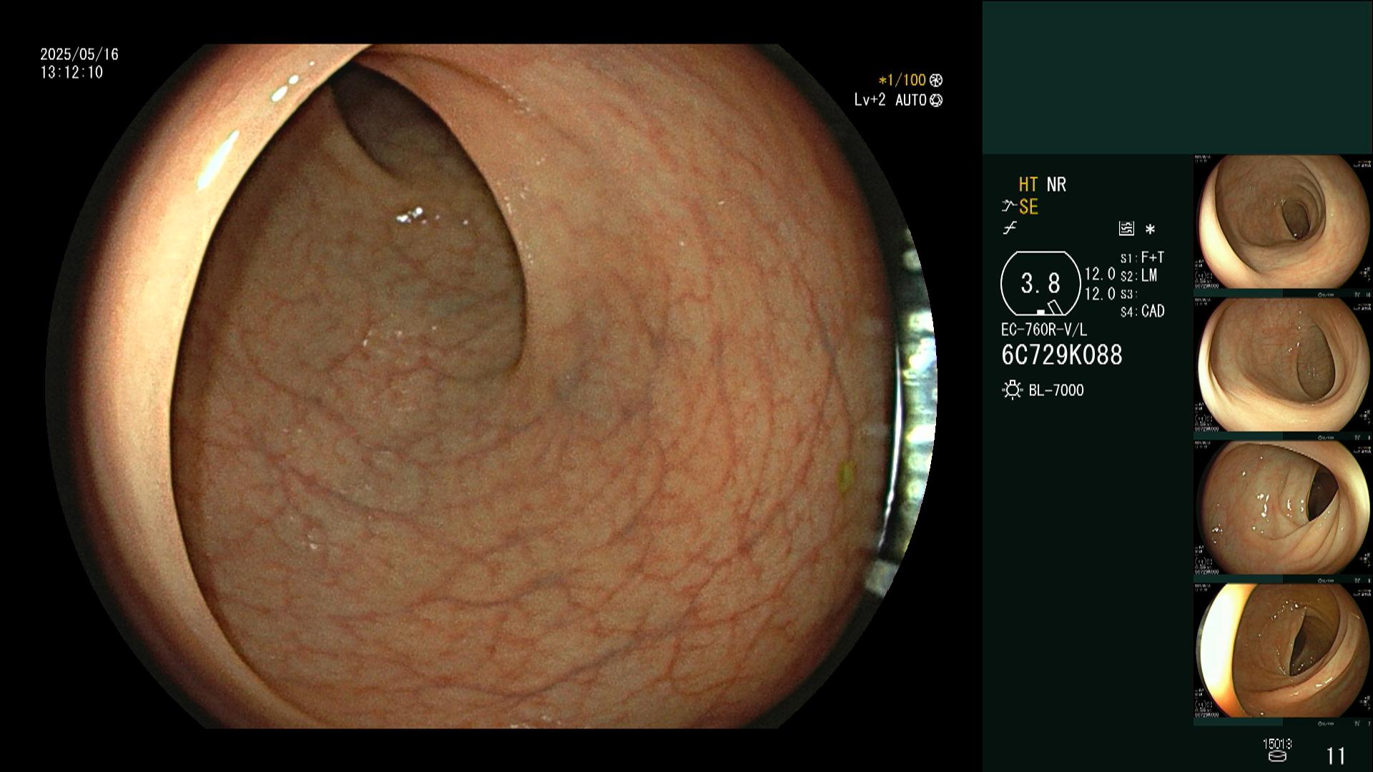The image size is (1373, 772).
Task: Click the image processing icon left of the asterisk
Action: pyautogui.click(x=1126, y=229)
